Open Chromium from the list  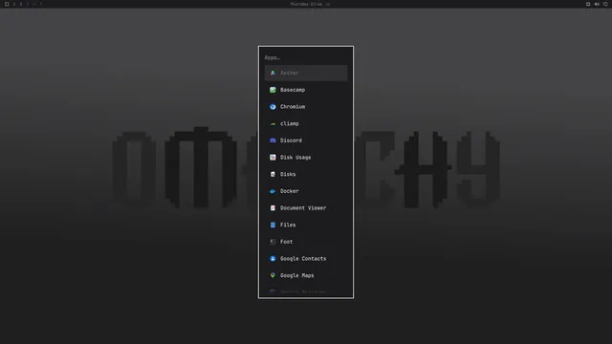pos(306,106)
